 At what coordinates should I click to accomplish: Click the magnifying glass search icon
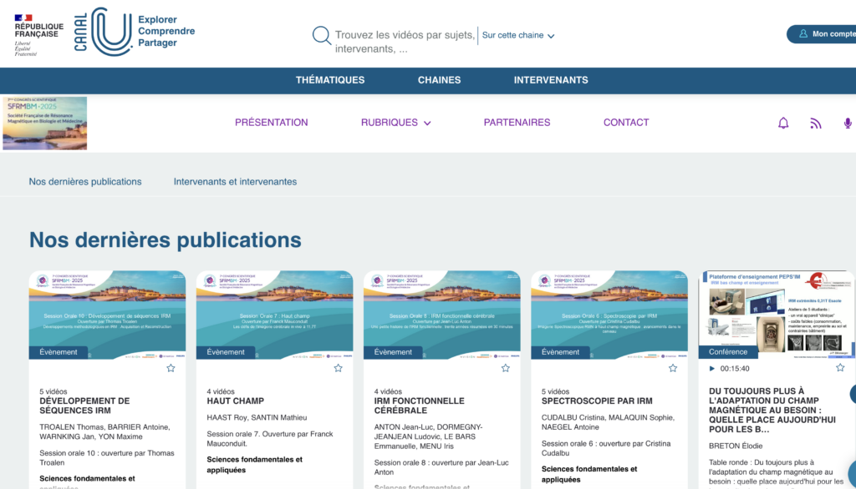(322, 35)
